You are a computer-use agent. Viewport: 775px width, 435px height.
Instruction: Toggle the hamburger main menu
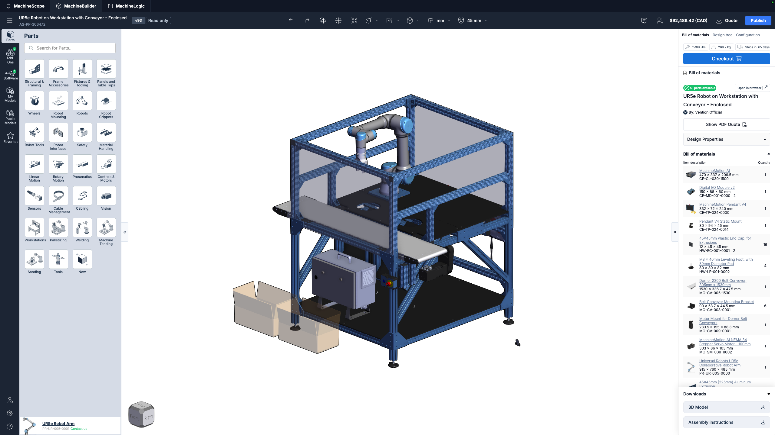(10, 21)
